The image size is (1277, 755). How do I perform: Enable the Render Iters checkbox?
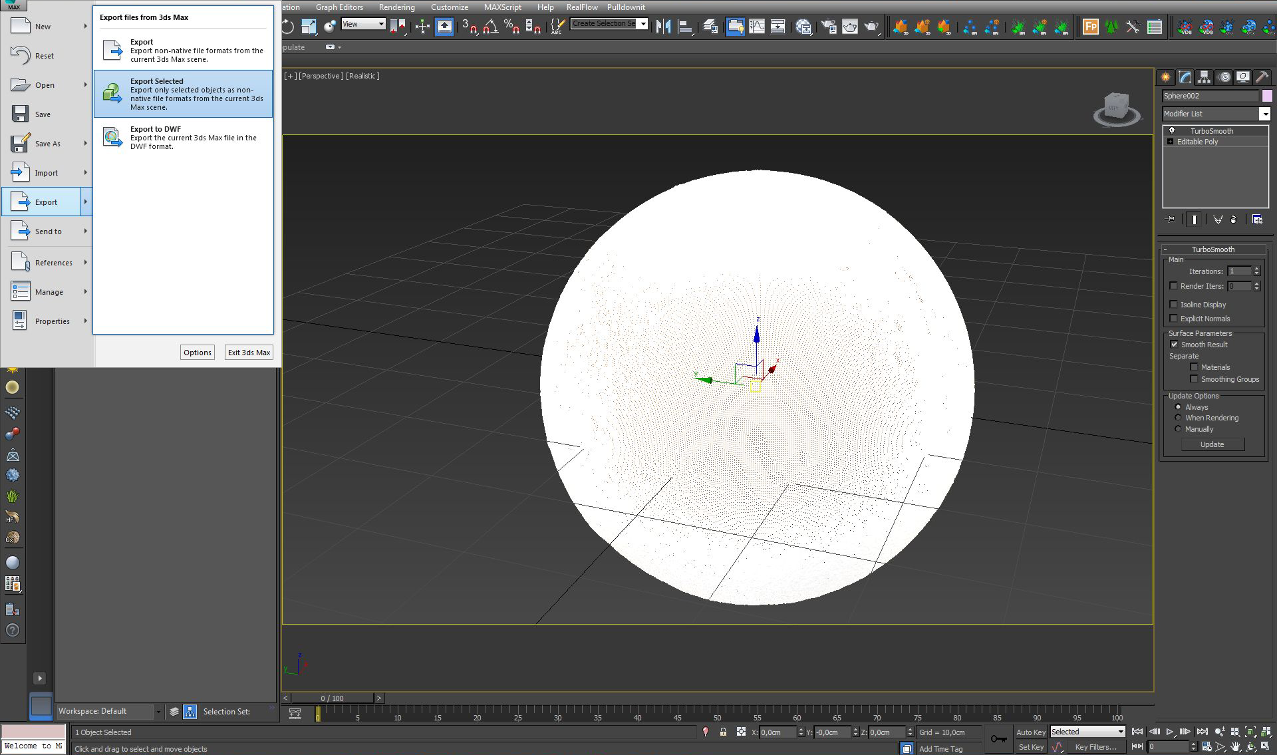click(1174, 286)
